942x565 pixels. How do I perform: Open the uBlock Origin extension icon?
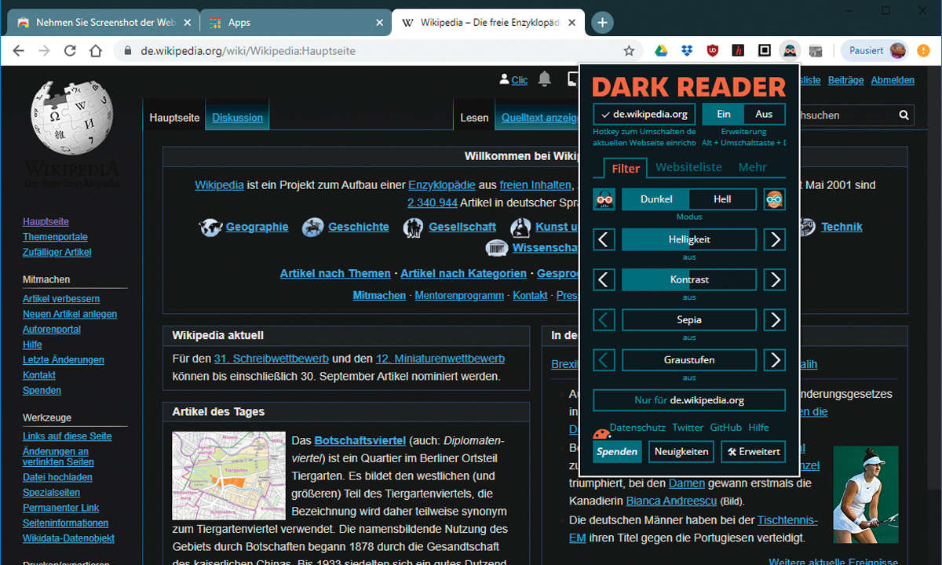point(713,51)
